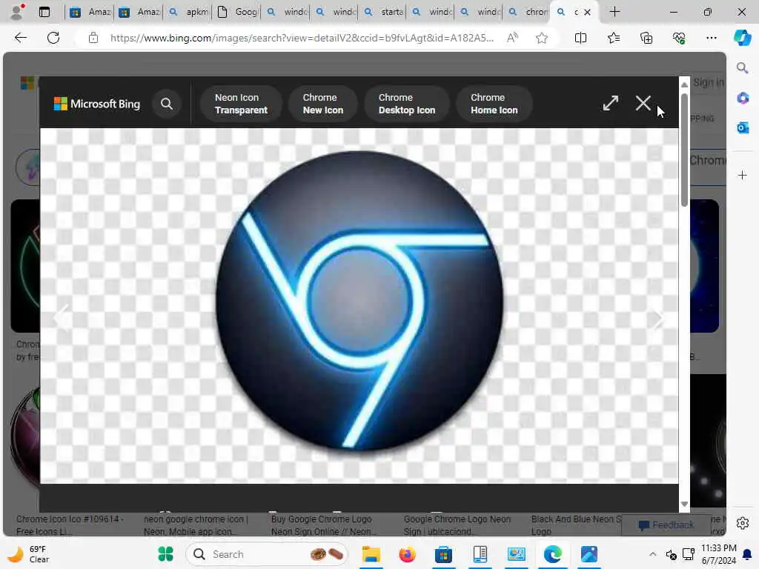Expand image viewer to full screen

pyautogui.click(x=611, y=103)
